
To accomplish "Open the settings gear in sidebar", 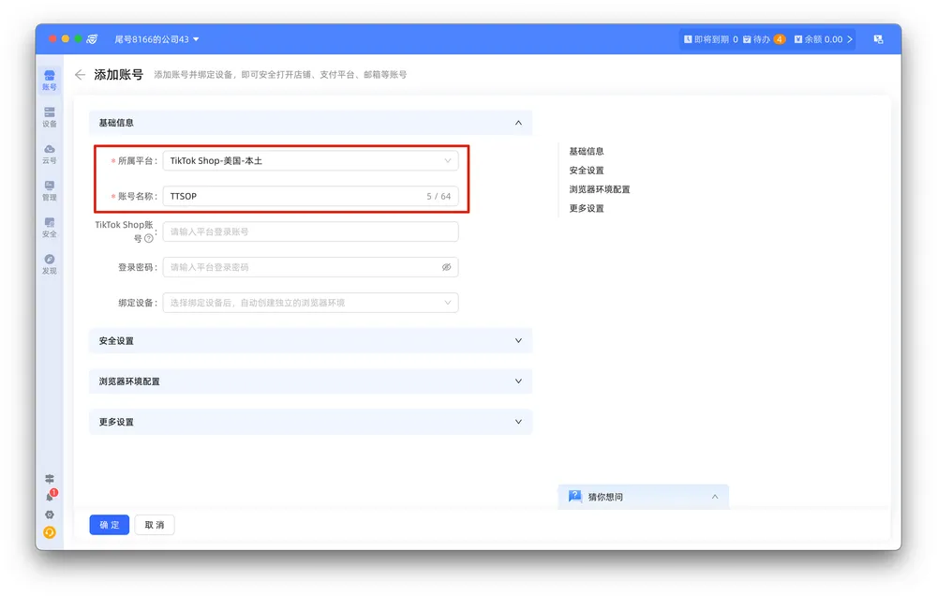I will [x=50, y=515].
